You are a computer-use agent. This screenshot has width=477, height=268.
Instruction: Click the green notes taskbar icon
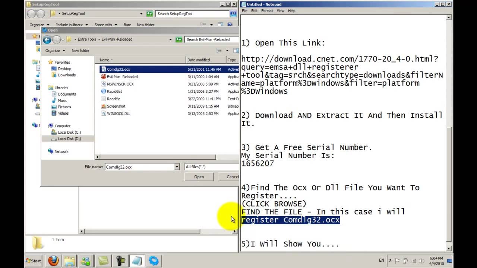103,261
